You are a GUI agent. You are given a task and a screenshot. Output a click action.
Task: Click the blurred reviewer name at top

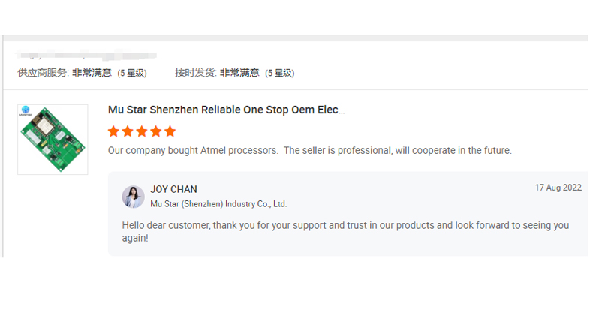click(x=86, y=55)
